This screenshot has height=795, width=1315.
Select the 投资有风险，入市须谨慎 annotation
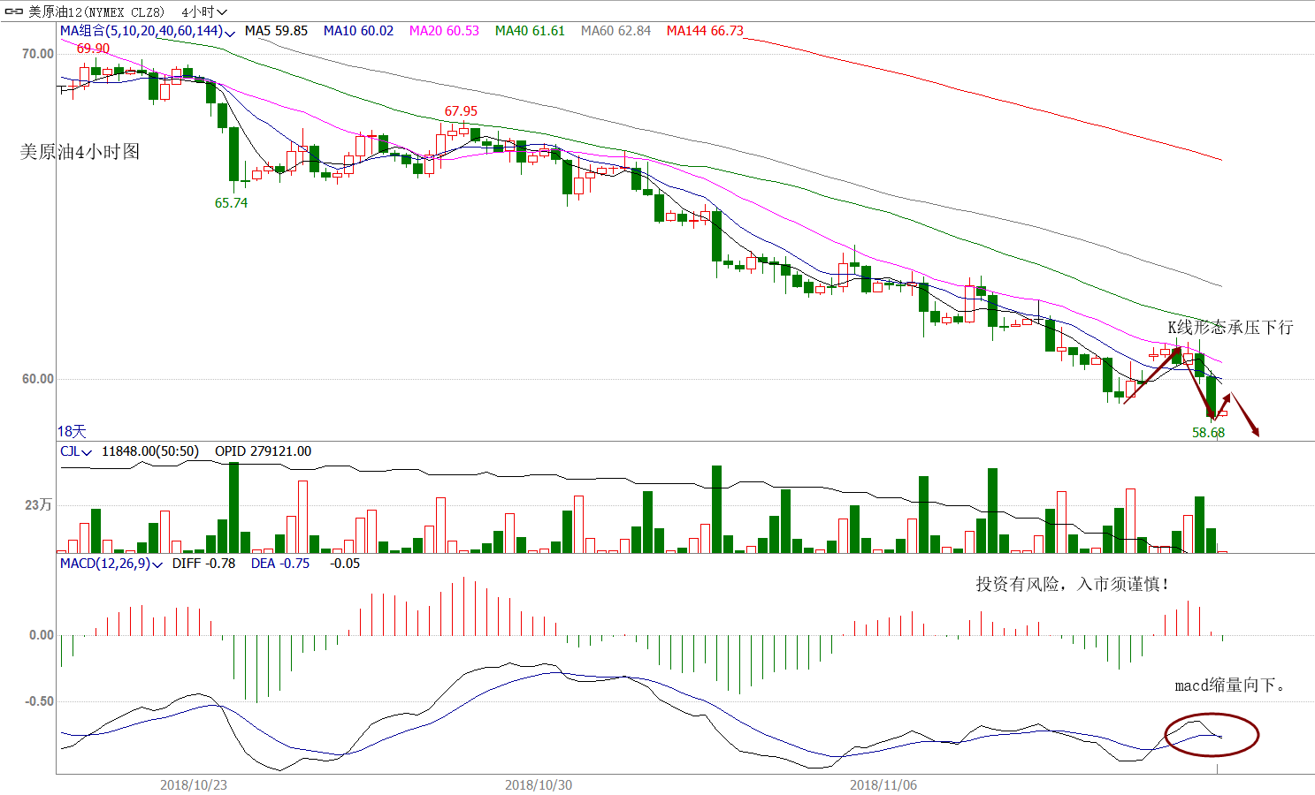tap(1074, 585)
